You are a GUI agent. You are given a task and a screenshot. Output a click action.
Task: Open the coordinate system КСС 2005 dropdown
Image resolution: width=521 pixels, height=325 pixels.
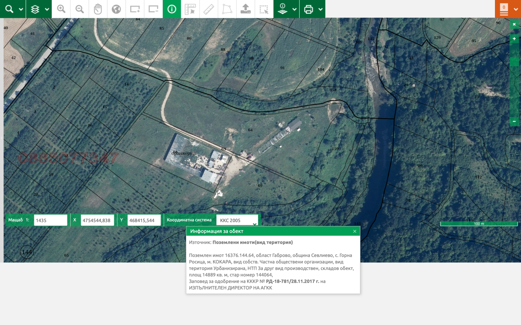(237, 220)
